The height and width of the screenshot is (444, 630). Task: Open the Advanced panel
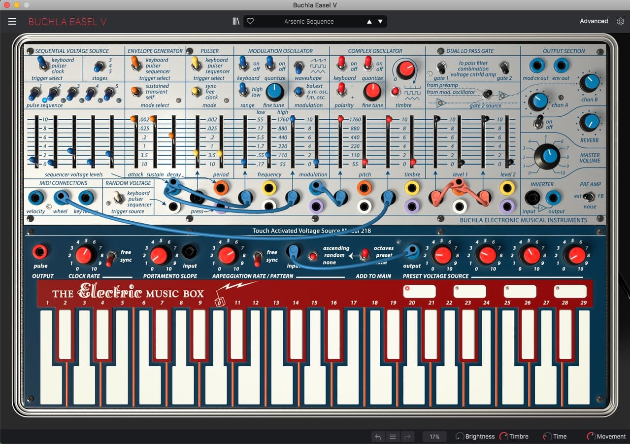[594, 21]
